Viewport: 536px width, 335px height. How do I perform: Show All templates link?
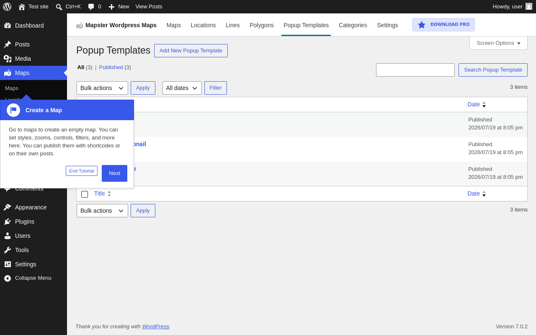pos(80,67)
